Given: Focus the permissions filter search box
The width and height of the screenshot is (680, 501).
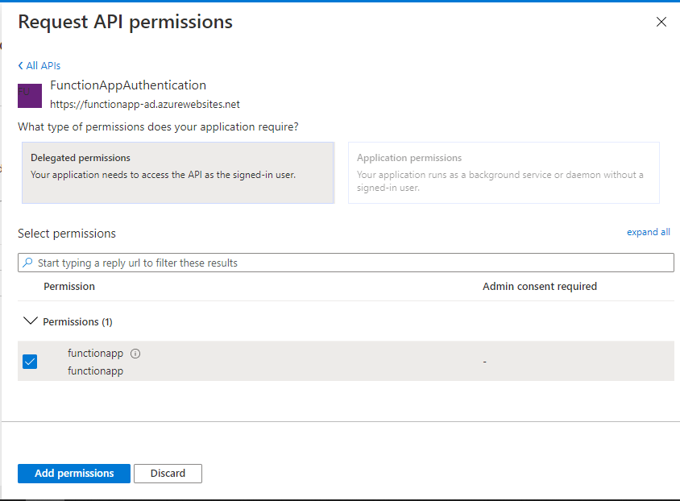Looking at the screenshot, I should point(346,263).
